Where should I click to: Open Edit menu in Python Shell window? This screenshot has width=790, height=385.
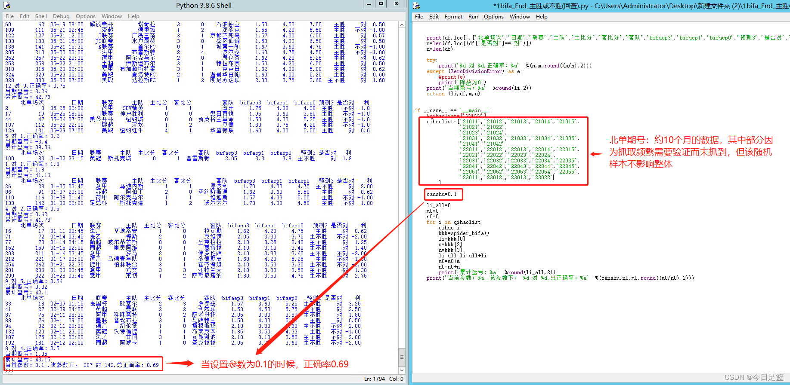coord(25,16)
